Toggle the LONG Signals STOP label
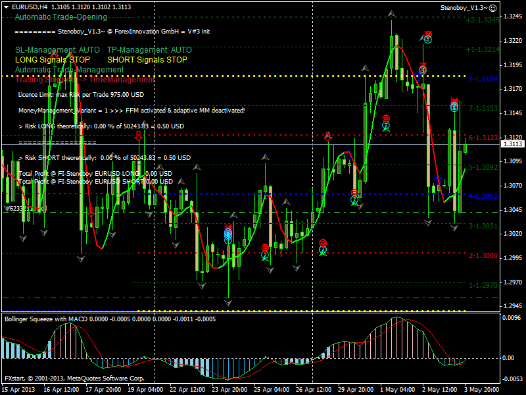Screen dimensions: 526x395 click(53, 59)
